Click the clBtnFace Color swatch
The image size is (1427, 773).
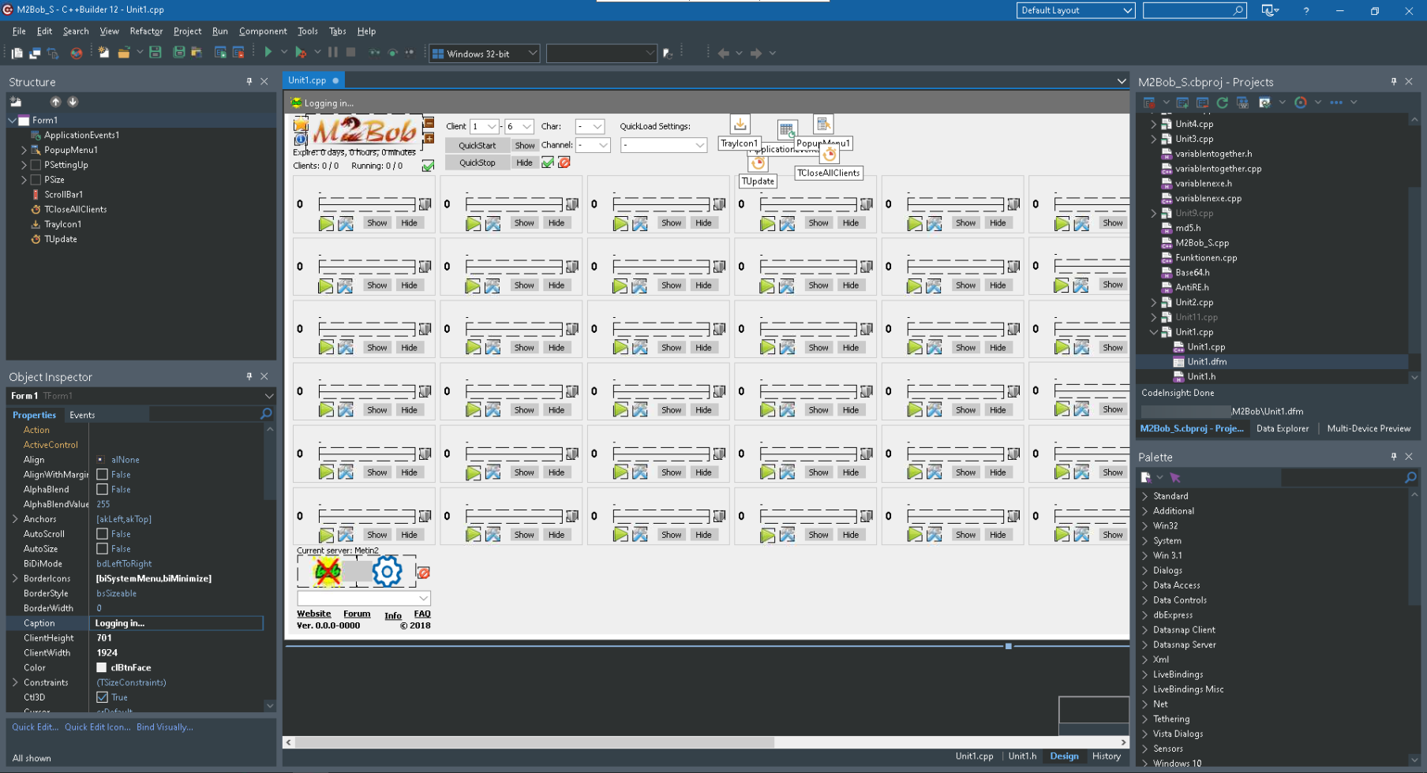pyautogui.click(x=102, y=667)
